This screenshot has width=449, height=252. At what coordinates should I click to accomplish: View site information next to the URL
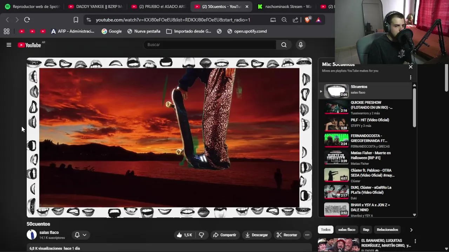pos(88,20)
